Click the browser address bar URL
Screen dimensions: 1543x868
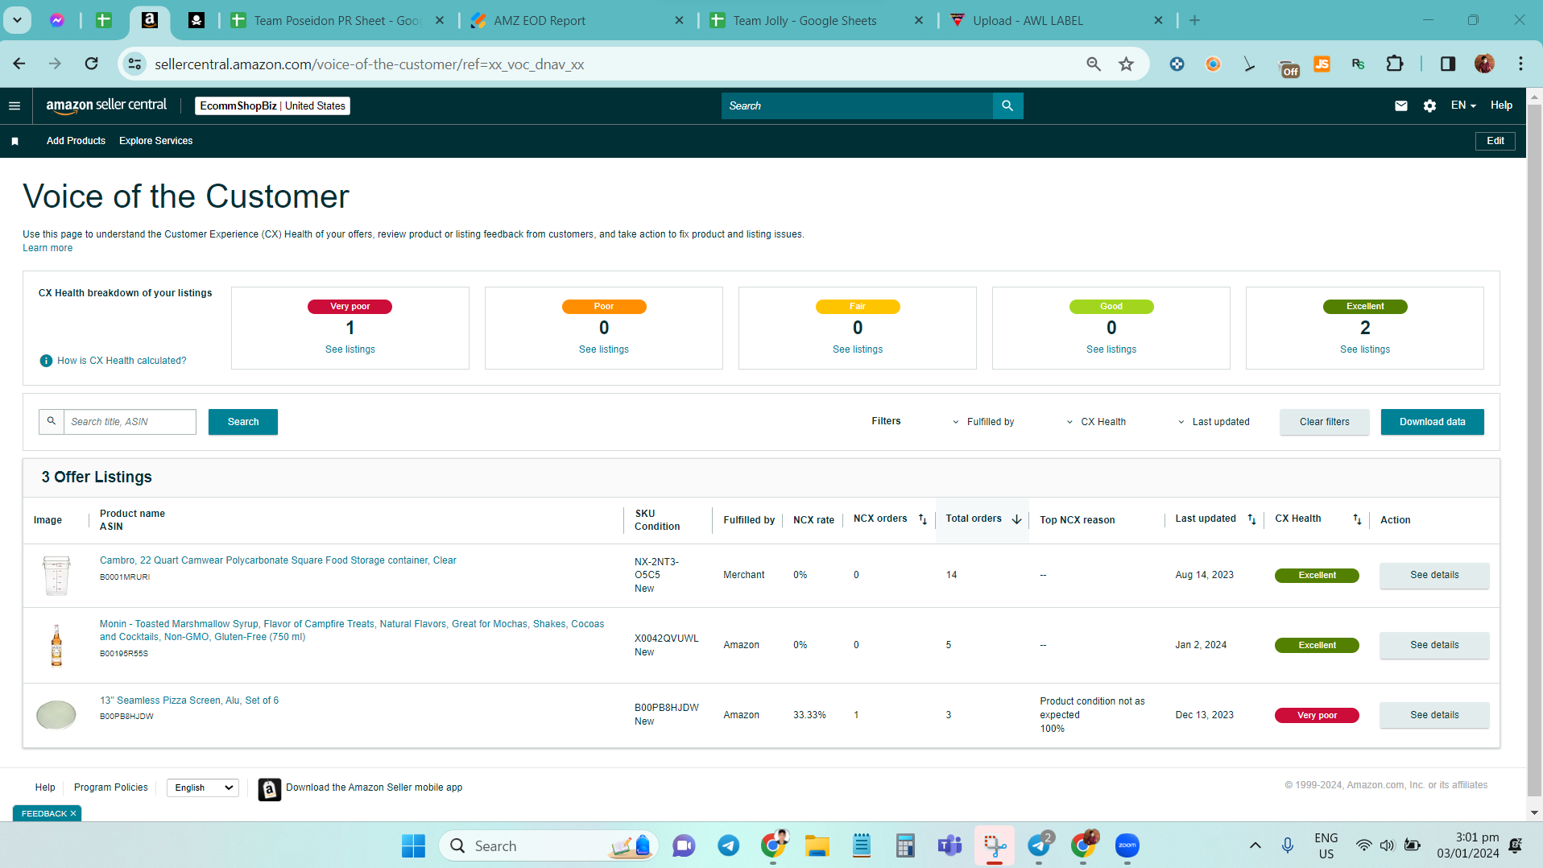(369, 64)
